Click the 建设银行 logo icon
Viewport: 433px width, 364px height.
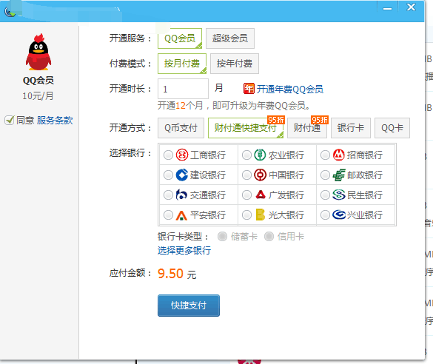pyautogui.click(x=182, y=175)
